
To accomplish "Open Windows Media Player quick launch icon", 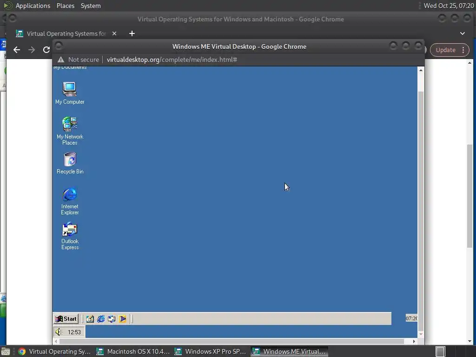I will tap(122, 319).
